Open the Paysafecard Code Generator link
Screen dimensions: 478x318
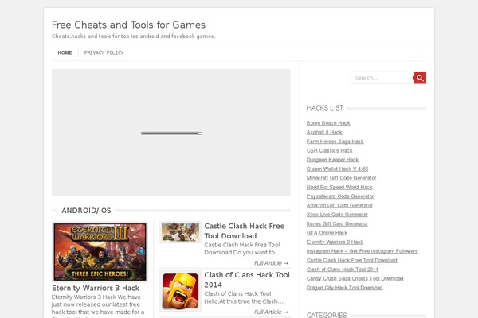coord(340,196)
